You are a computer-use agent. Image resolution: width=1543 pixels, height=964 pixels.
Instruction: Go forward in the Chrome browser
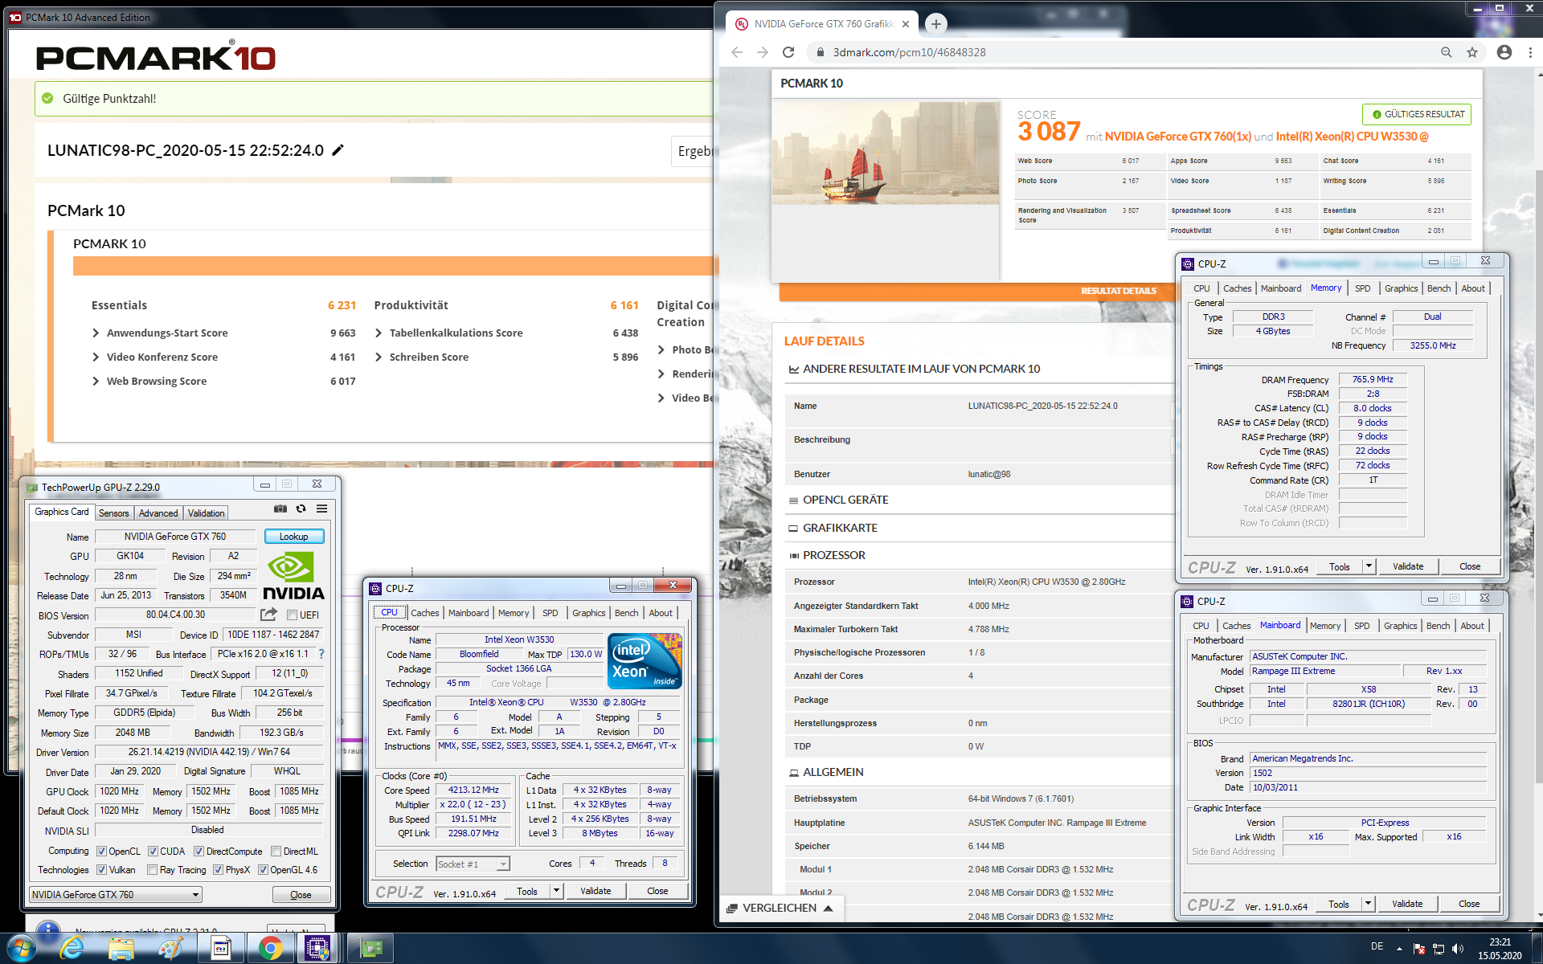pyautogui.click(x=763, y=52)
